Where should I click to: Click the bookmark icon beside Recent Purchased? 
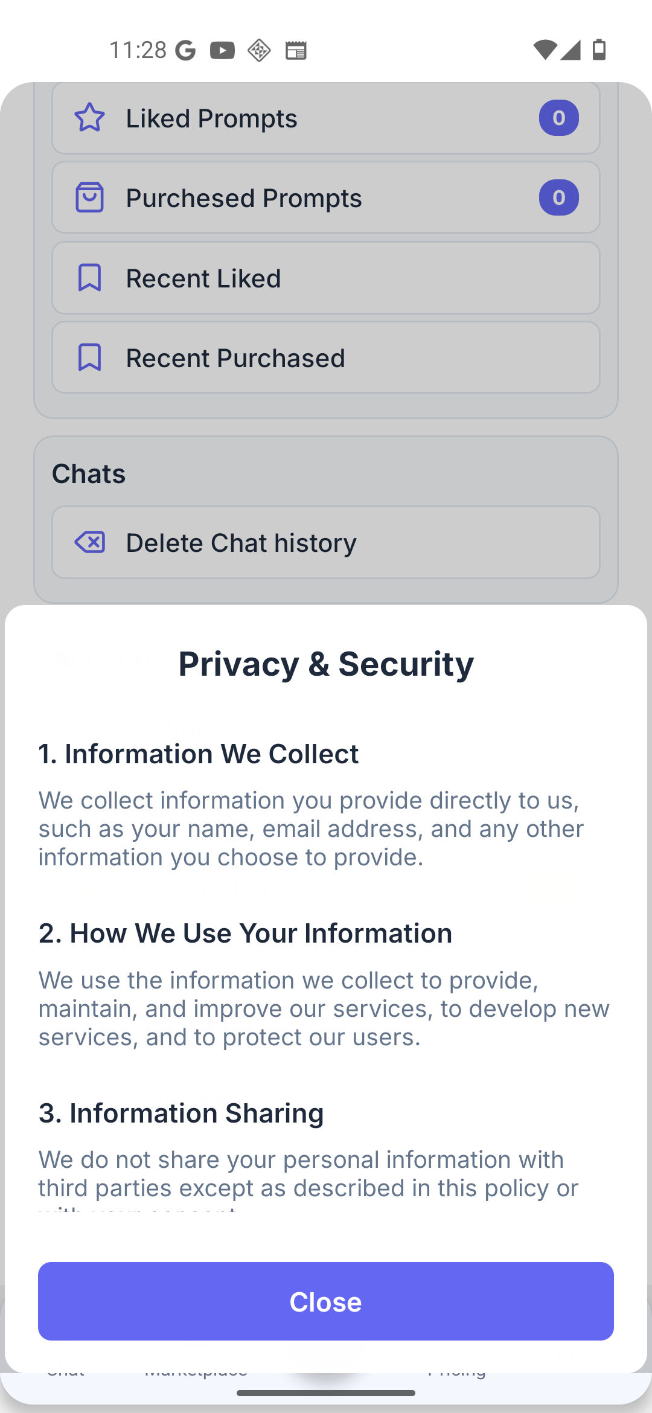point(89,357)
